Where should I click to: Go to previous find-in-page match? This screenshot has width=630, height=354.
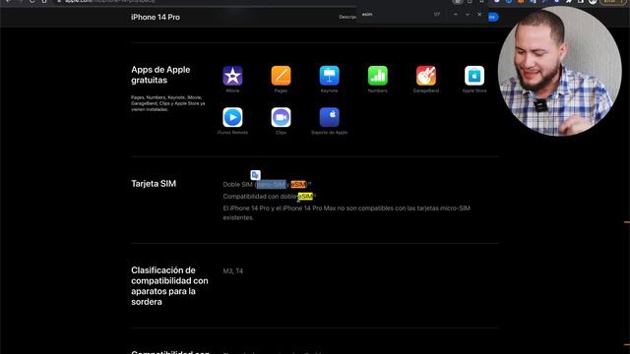pos(455,15)
